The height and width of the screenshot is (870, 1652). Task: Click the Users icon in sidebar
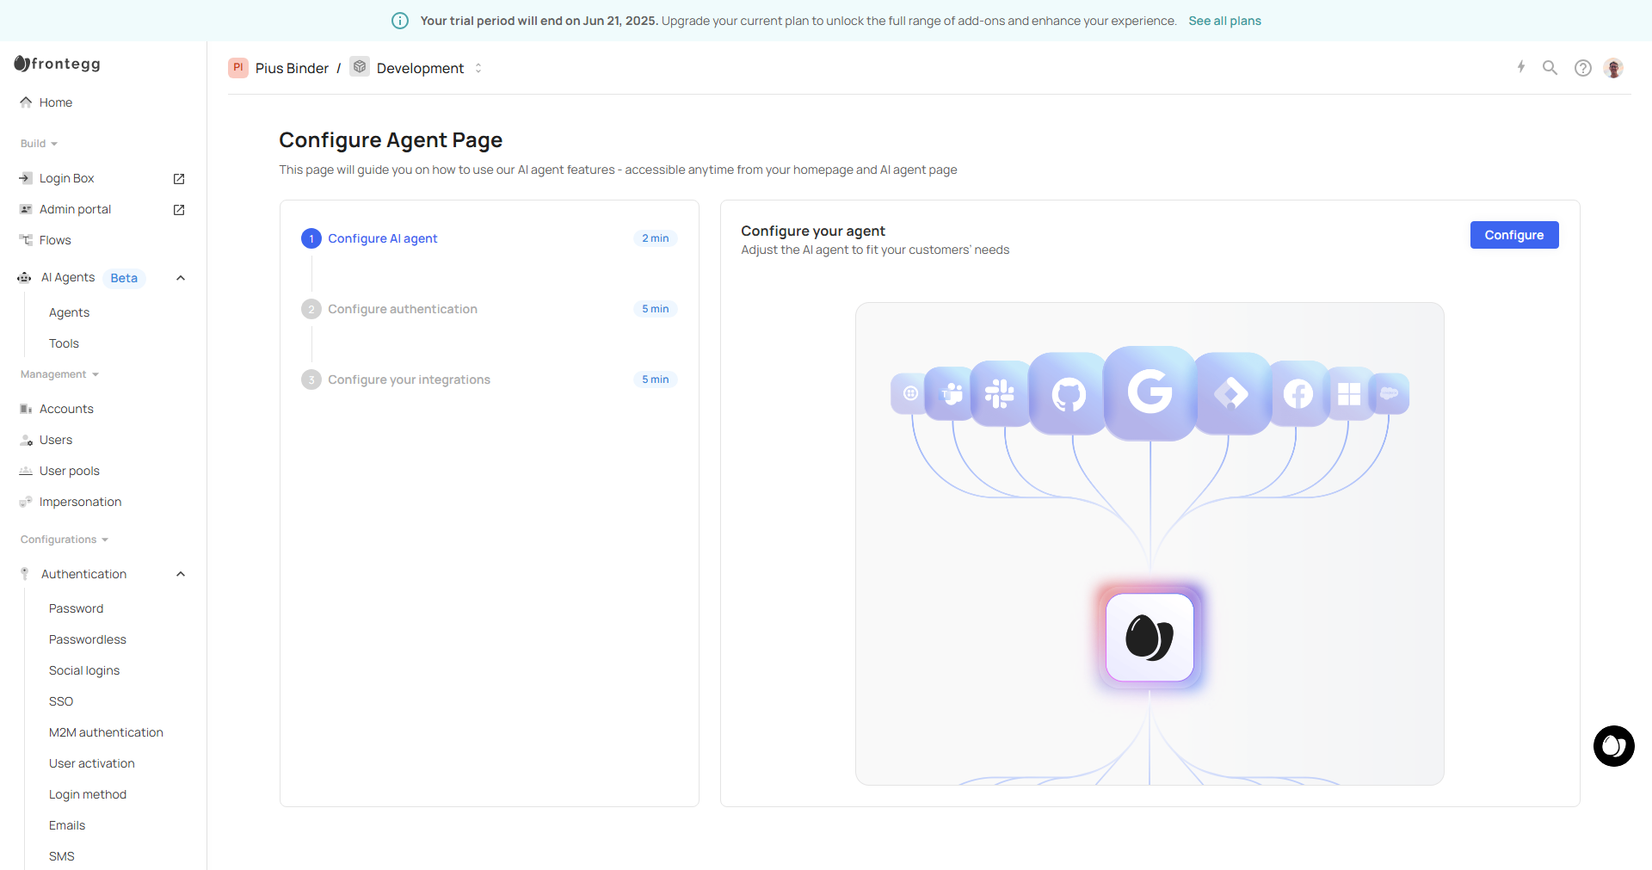coord(26,440)
